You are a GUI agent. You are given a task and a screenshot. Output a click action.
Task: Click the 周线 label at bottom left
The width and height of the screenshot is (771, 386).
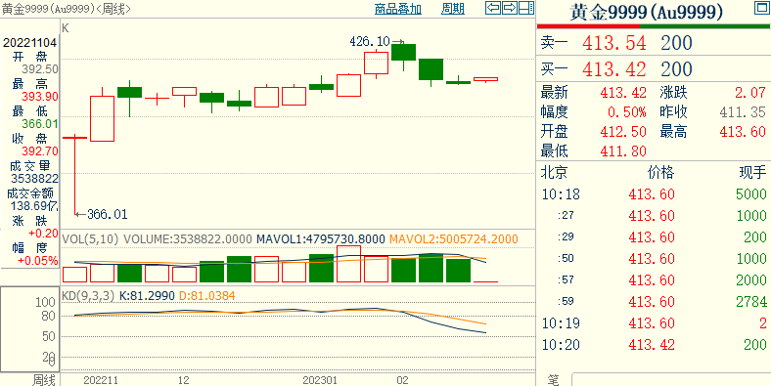pos(44,379)
